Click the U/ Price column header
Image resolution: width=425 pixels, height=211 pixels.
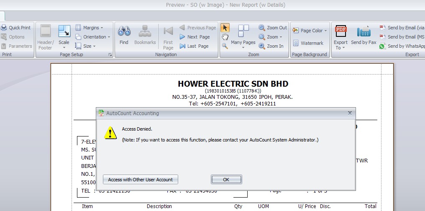[307, 206]
